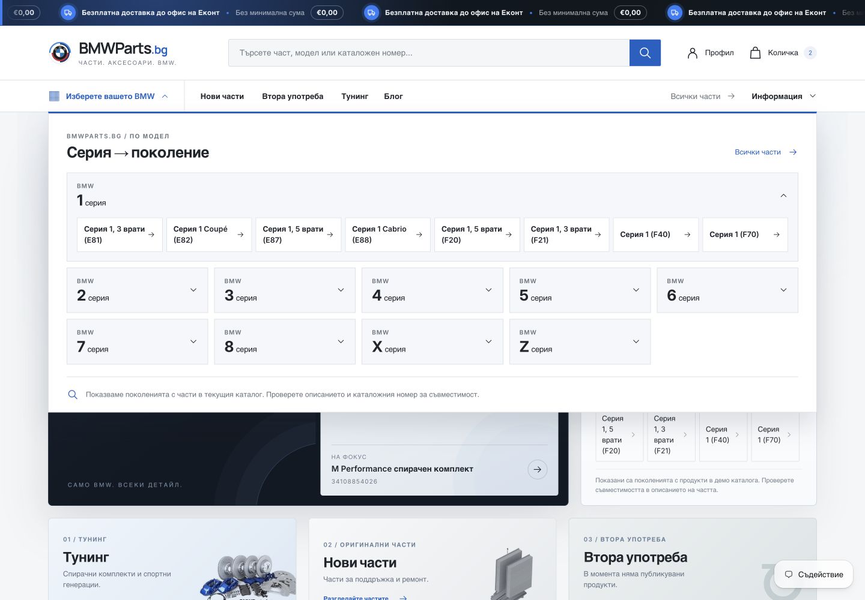Screen dimensions: 865x600
Task: Click the magnifier icon in catalog note
Action: 73,395
